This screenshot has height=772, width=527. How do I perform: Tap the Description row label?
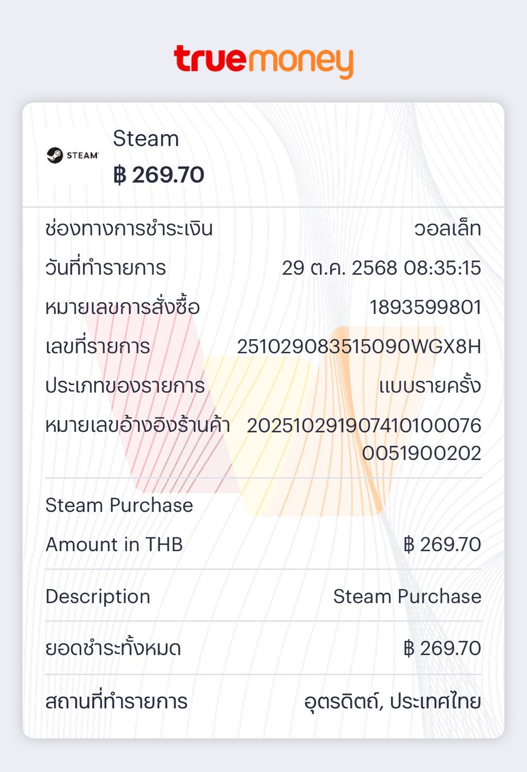98,596
